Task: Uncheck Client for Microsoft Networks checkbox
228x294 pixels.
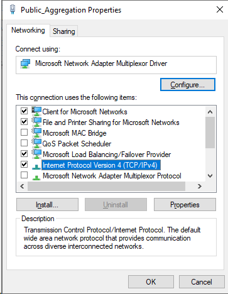Action: coord(24,111)
